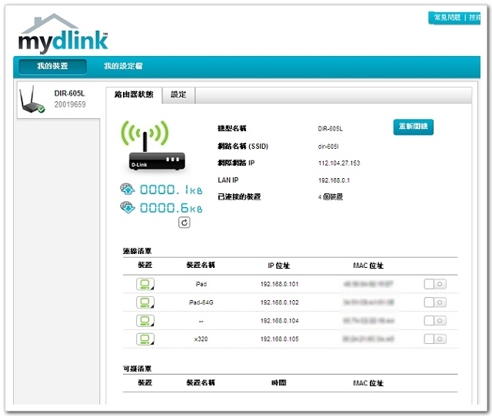Click the device icon for iPad row

145,284
